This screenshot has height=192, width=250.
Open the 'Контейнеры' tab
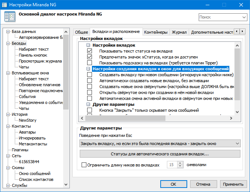click(x=156, y=32)
